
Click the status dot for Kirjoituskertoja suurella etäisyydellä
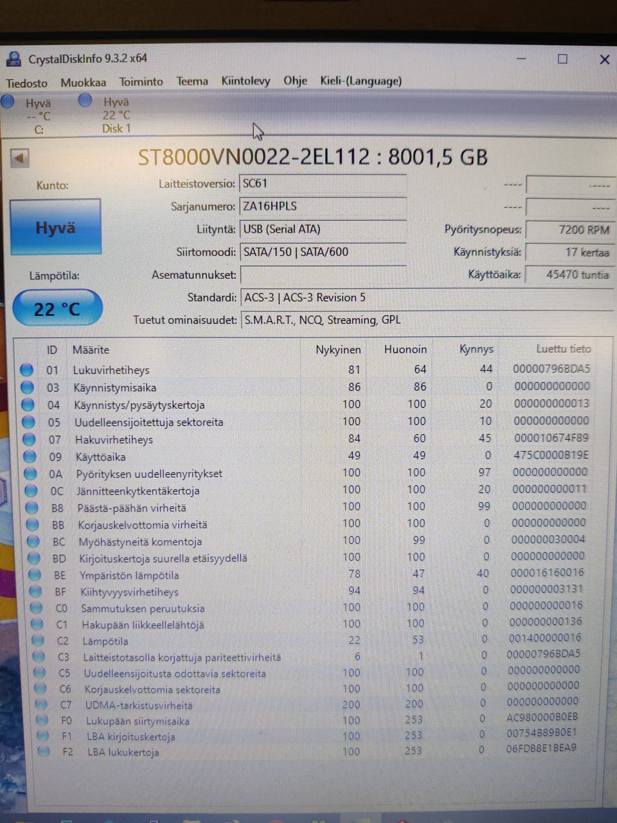point(33,558)
